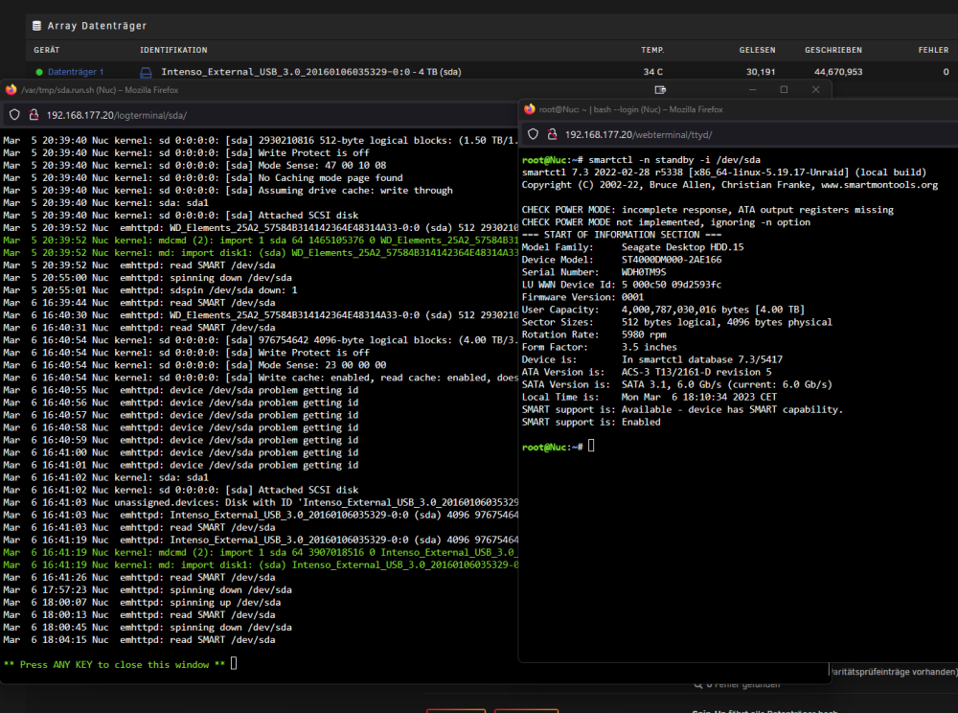
Task: Click the Firefox logo in the logterminal window
Action: (x=11, y=90)
